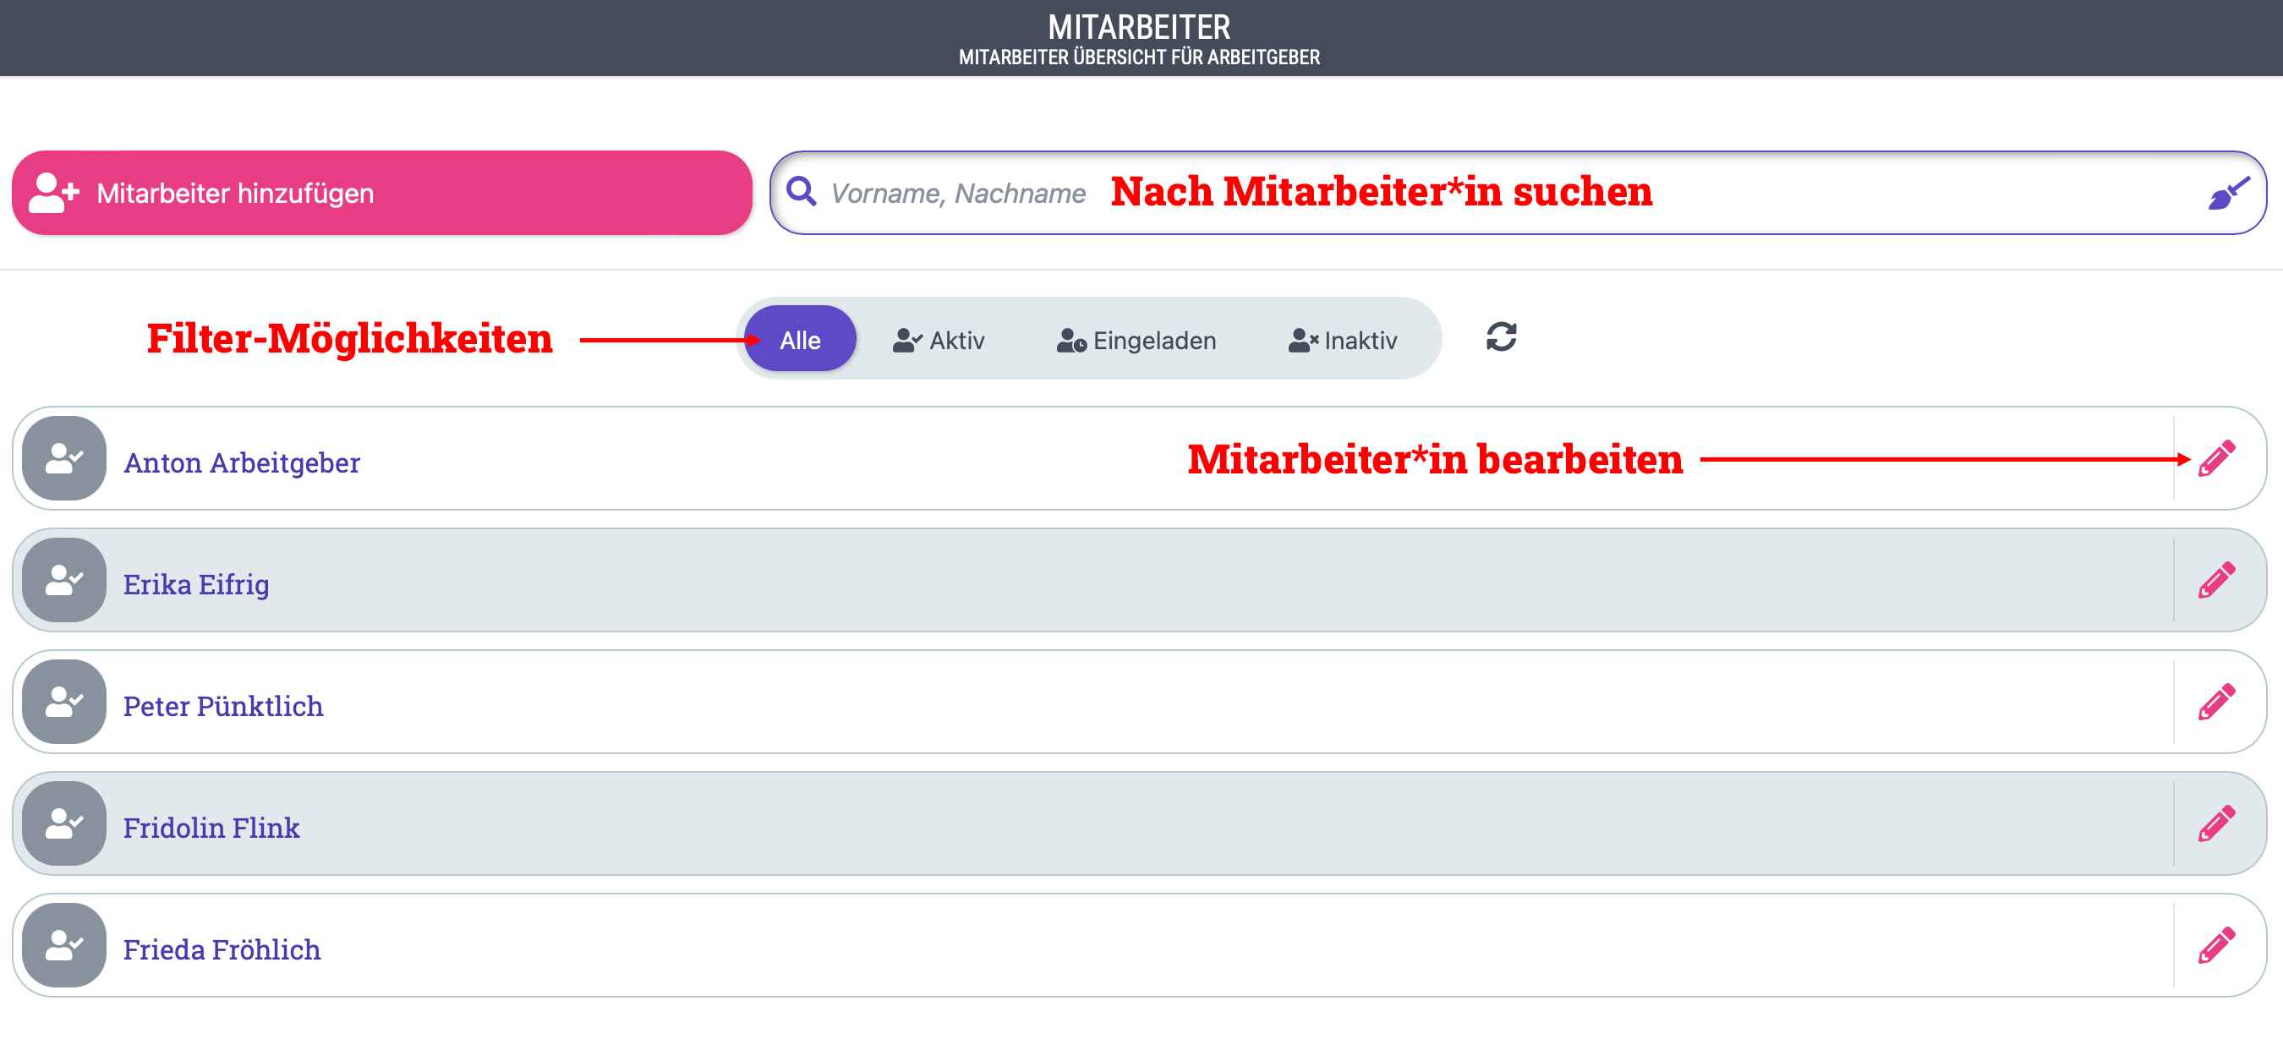Select the Aktiv filter tab
Viewport: 2283px width, 1050px height.
[x=939, y=340]
